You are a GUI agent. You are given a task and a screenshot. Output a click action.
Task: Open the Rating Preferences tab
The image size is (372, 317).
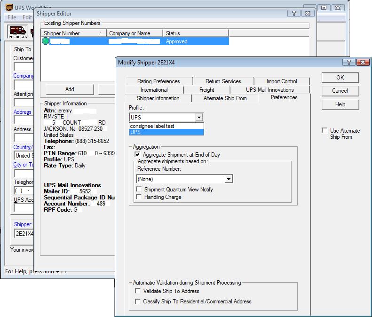click(x=158, y=81)
